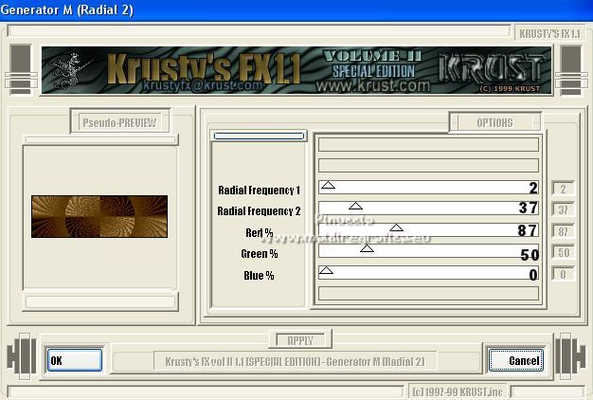This screenshot has width=593, height=400.
Task: Click the large Radial Frequency 2 value 37
Action: pos(529,208)
